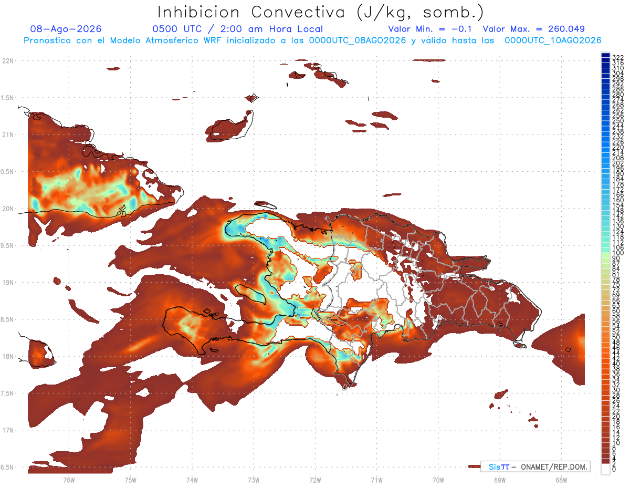The image size is (630, 487).
Task: Click the latitude label '8.5N'
Action: (x=8, y=319)
